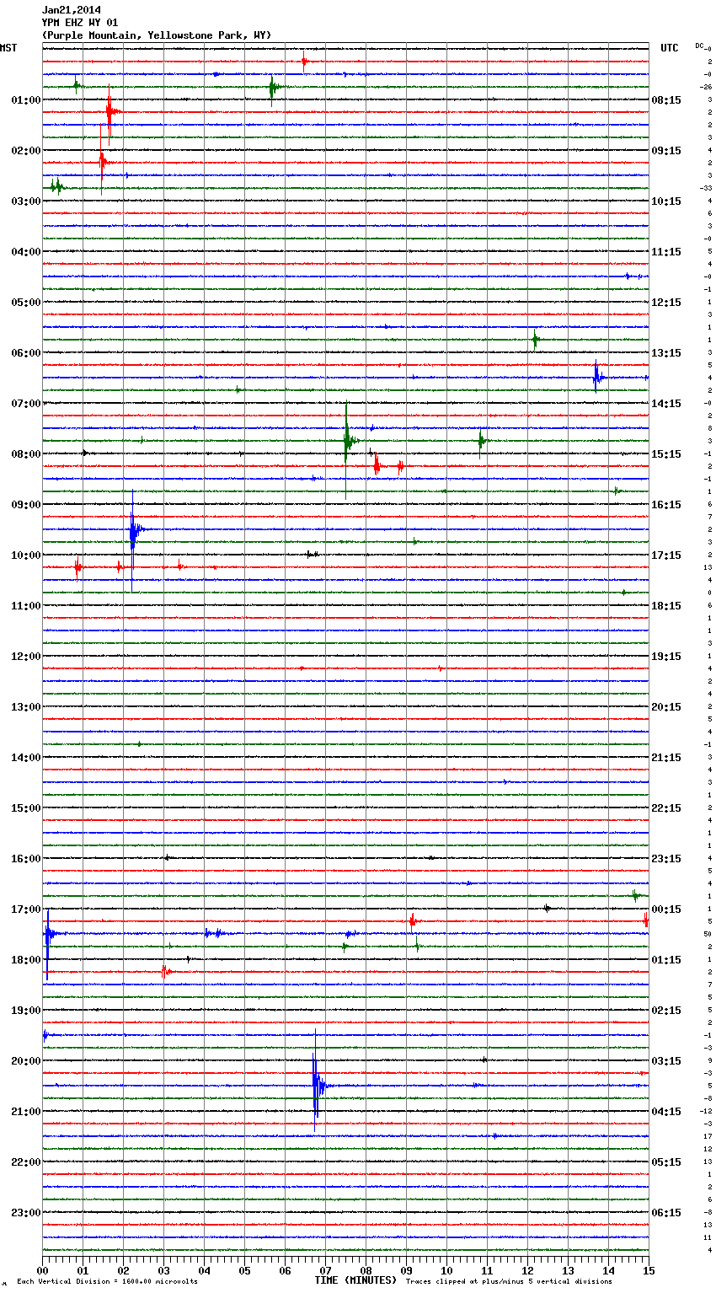This screenshot has height=1293, width=716.
Task: Click the Jan21,2014 date header
Action: pyautogui.click(x=71, y=10)
